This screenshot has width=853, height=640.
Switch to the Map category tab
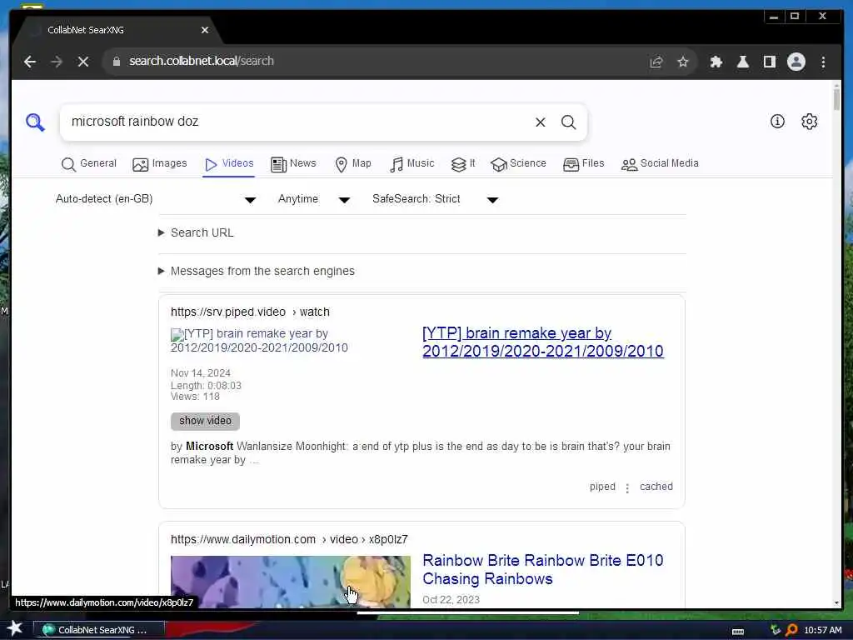point(353,164)
